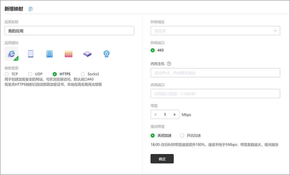Choose the purple router application icon

click(x=87, y=54)
